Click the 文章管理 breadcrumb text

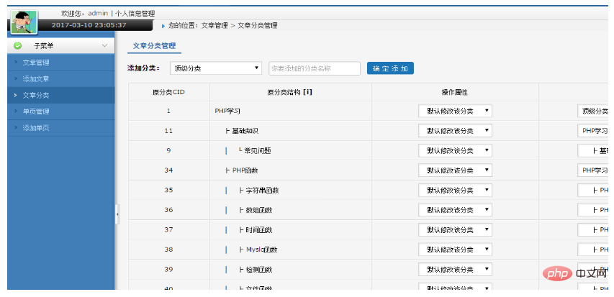tap(215, 25)
